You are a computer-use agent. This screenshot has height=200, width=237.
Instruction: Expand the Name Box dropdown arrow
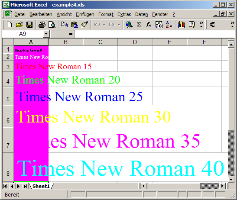click(x=46, y=34)
